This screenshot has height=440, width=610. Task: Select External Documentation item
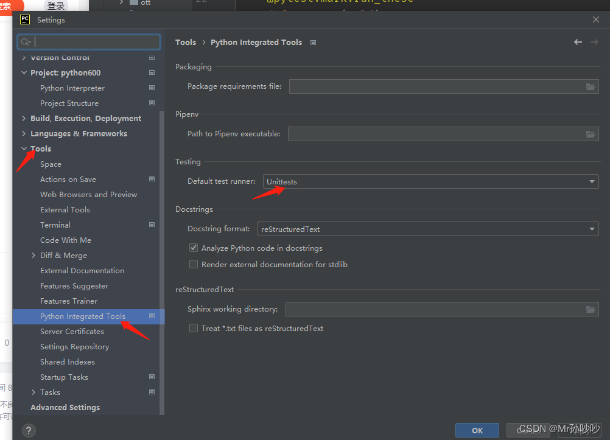(82, 270)
